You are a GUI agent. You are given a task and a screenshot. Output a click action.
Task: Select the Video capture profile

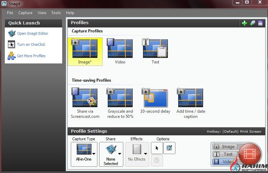point(120,52)
